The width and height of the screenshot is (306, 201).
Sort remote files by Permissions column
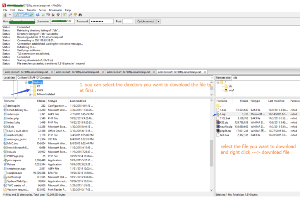tap(295, 101)
